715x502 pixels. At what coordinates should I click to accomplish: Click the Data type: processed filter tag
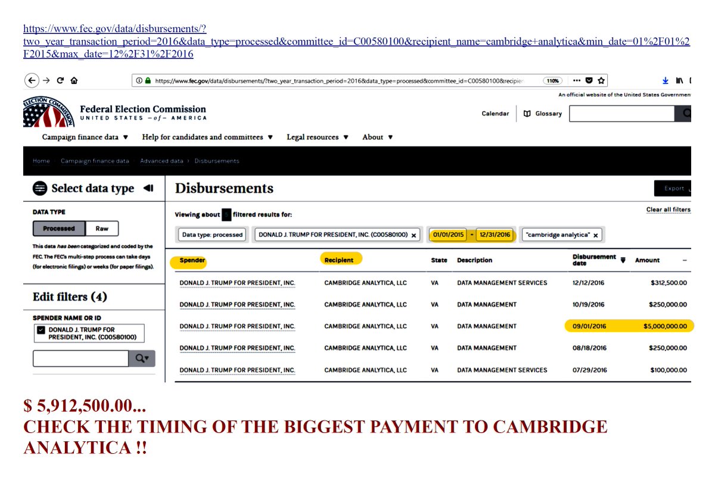click(212, 235)
